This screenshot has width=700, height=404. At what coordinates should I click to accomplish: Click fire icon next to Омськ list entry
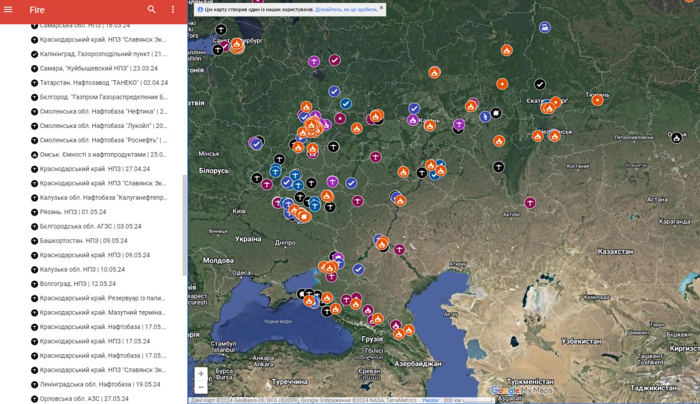pos(34,155)
